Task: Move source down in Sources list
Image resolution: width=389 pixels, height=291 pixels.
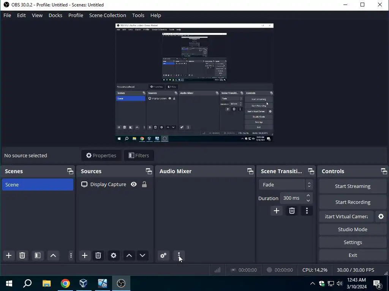Action: (142, 255)
